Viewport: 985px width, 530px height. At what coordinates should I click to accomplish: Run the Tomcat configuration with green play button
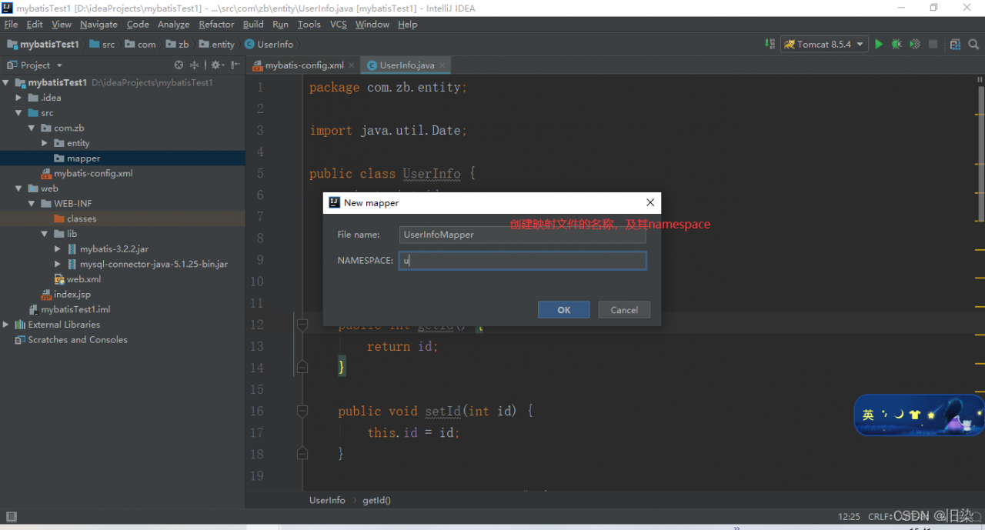click(x=879, y=45)
